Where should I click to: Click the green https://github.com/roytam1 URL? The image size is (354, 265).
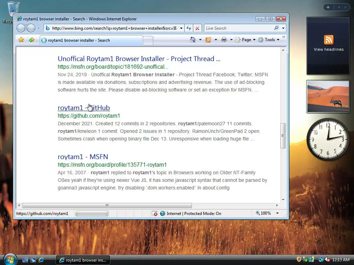tap(89, 116)
